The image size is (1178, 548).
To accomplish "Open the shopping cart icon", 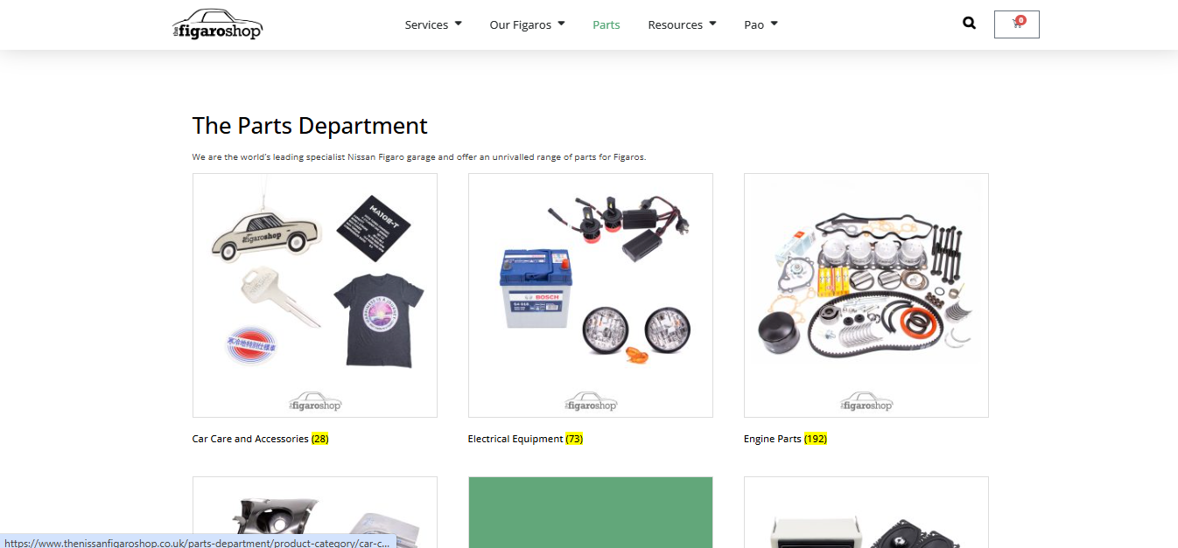I will point(1016,24).
